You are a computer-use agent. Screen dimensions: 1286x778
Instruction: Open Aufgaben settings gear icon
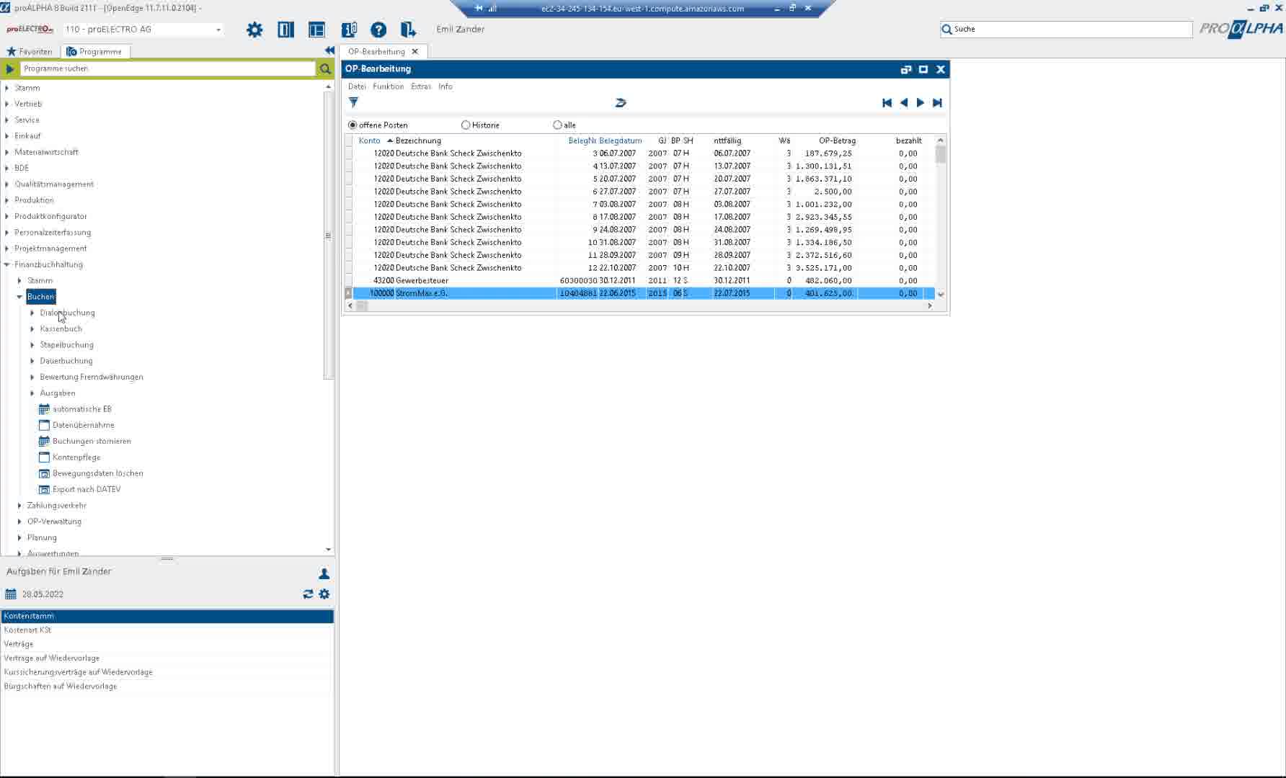(324, 594)
